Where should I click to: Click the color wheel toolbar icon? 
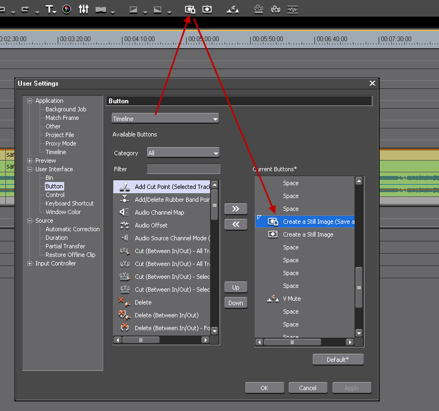coord(66,9)
